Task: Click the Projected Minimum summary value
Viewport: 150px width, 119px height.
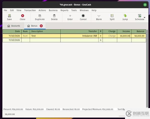Action: pyautogui.click(x=98, y=109)
